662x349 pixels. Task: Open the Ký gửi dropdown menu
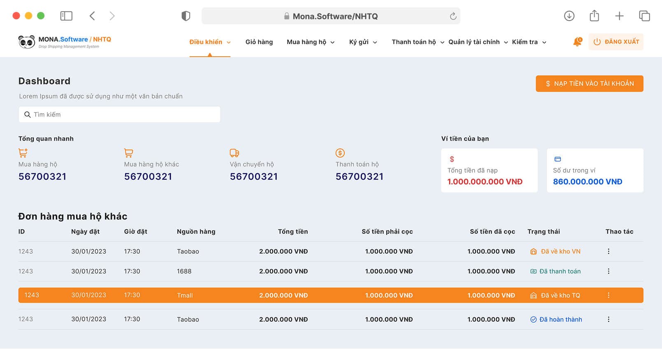click(x=362, y=42)
